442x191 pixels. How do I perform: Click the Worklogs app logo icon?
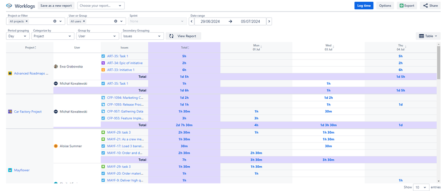click(9, 6)
